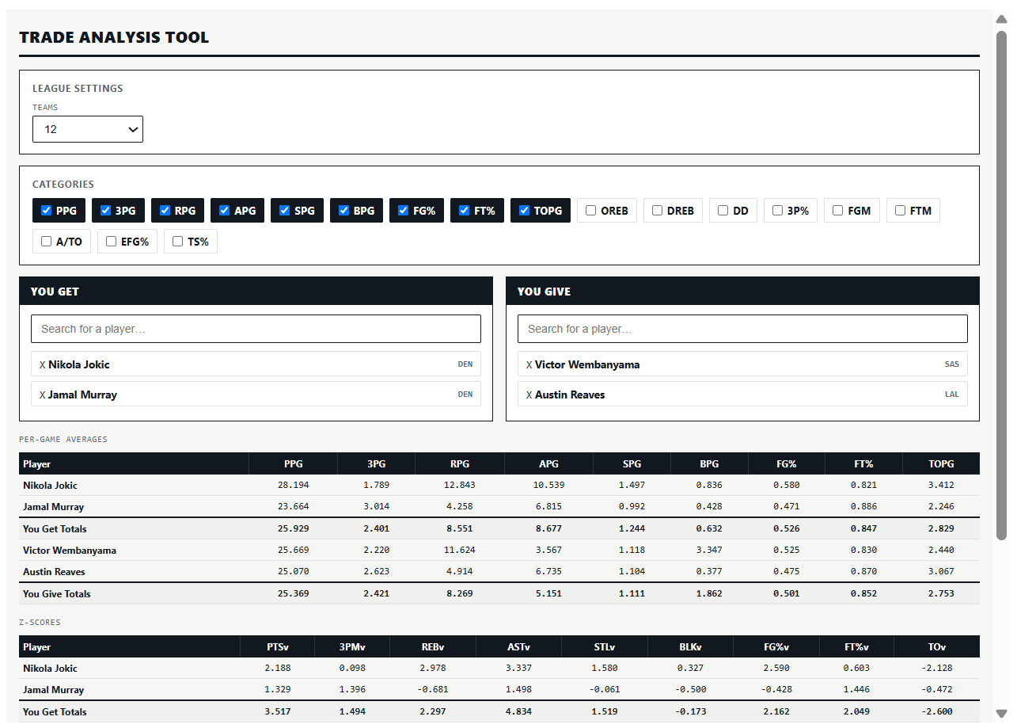Viewport: 1017px width, 728px height.
Task: Remove Jamal Murray using the X
Action: [43, 395]
